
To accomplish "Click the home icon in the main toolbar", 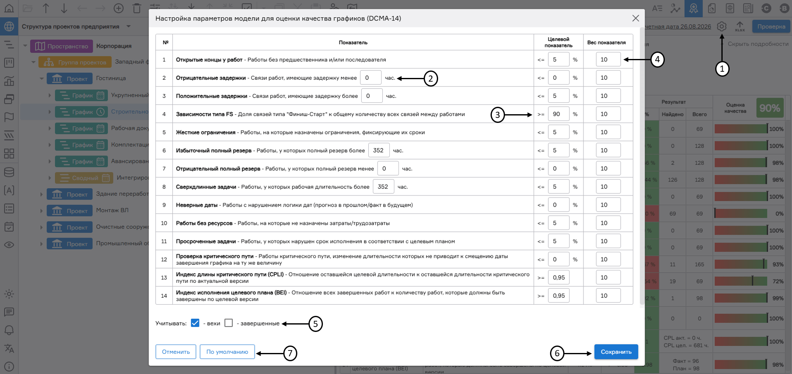I will [9, 8].
